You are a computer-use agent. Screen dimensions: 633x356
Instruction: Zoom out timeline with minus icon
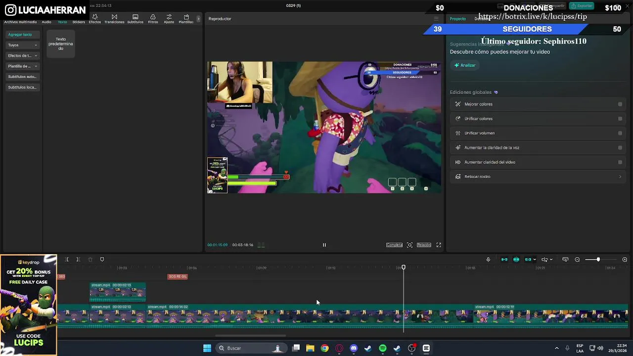click(x=577, y=260)
